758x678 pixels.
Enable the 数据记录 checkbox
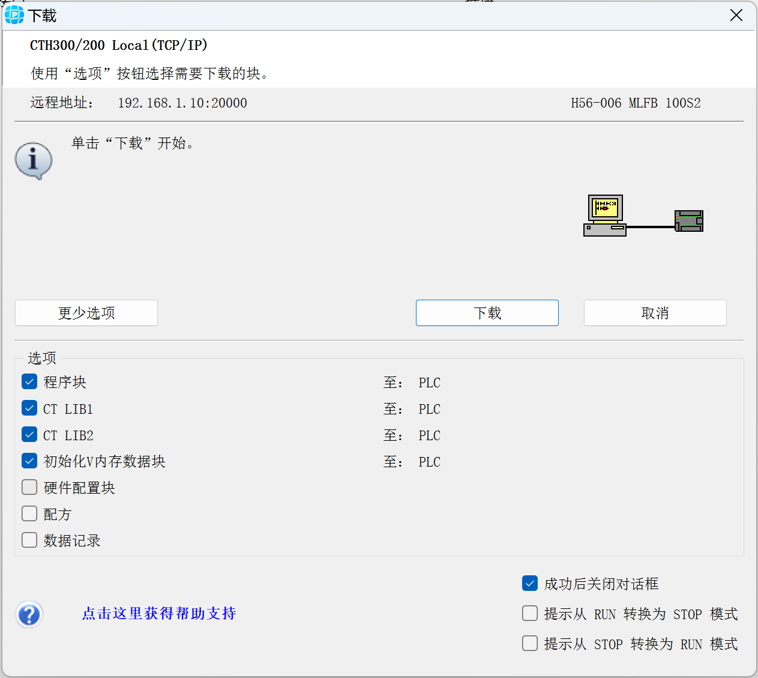click(29, 540)
